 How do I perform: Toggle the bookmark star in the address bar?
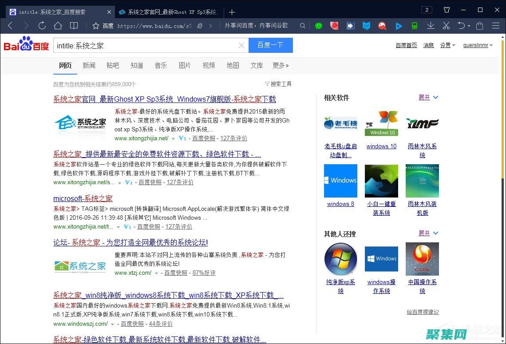(x=95, y=26)
